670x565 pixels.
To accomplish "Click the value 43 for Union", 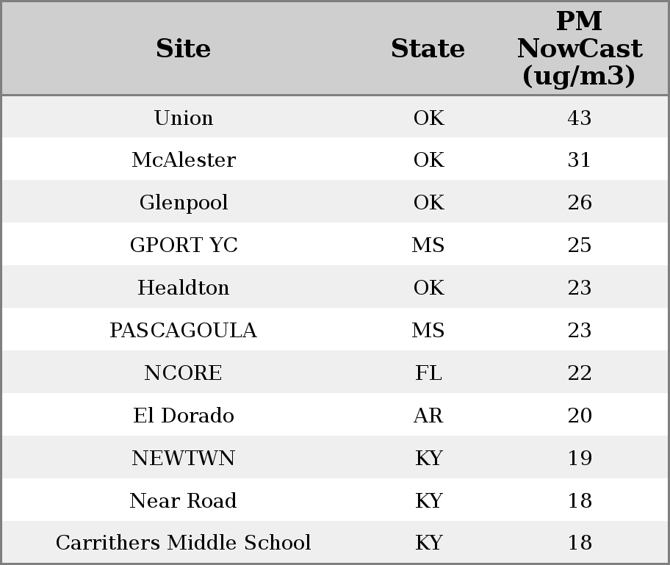I will (580, 118).
